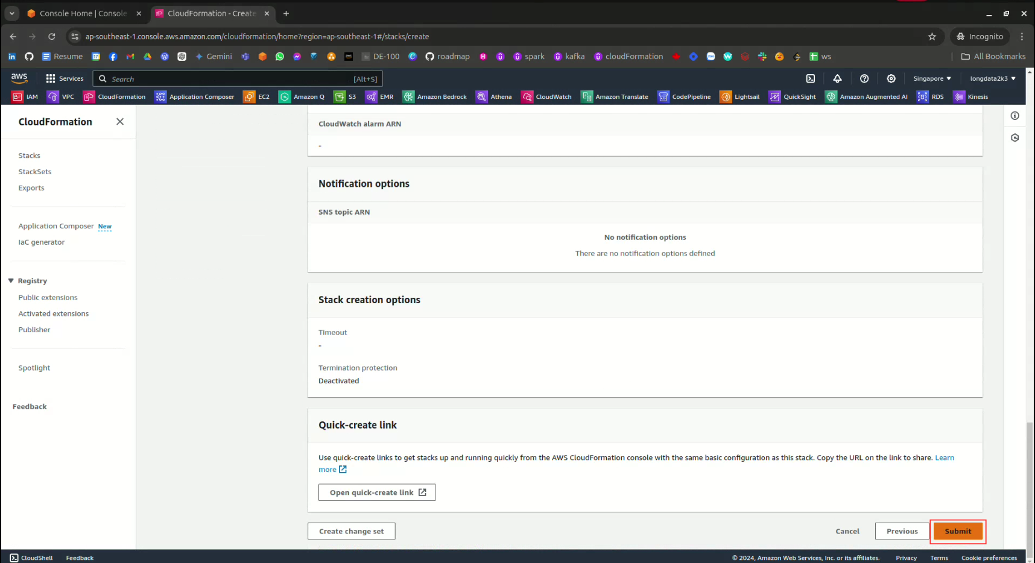Click the Submit button
Image resolution: width=1035 pixels, height=563 pixels.
tap(958, 531)
